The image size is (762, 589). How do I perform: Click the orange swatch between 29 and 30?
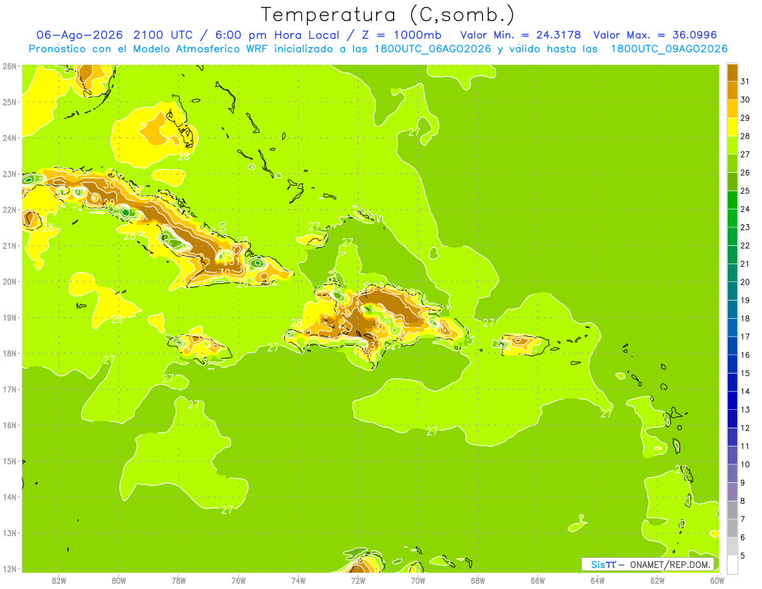tap(732, 109)
